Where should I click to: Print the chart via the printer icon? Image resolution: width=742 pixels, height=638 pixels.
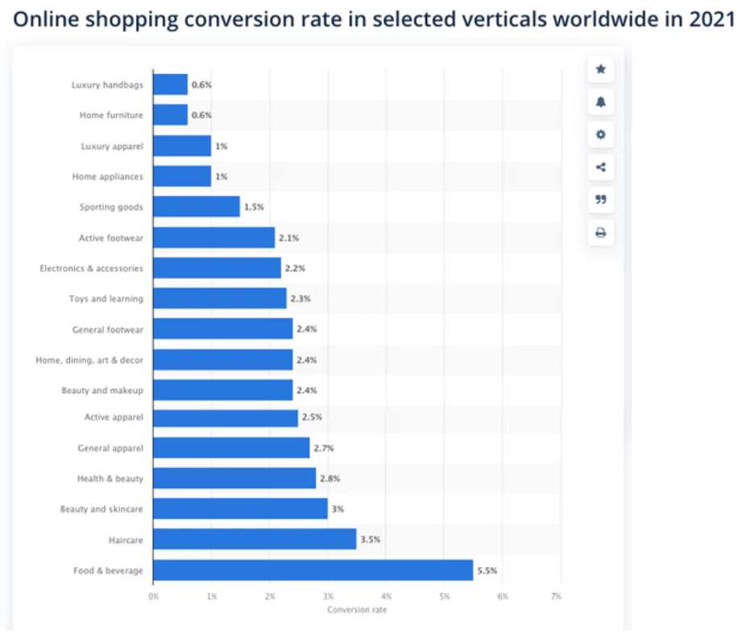599,234
